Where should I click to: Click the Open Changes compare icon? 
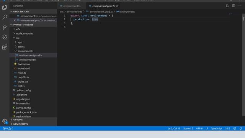(227, 6)
